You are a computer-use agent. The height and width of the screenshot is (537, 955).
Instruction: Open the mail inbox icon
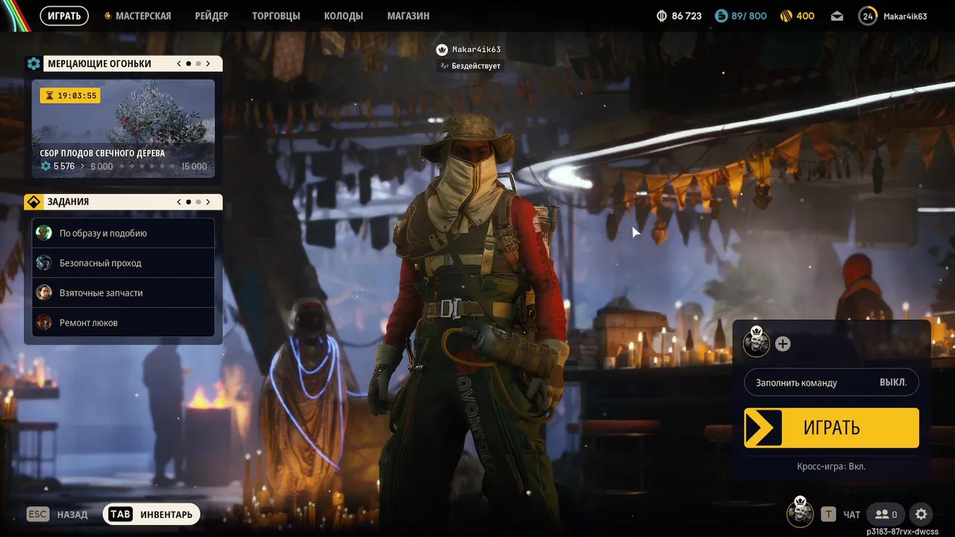[x=837, y=16]
